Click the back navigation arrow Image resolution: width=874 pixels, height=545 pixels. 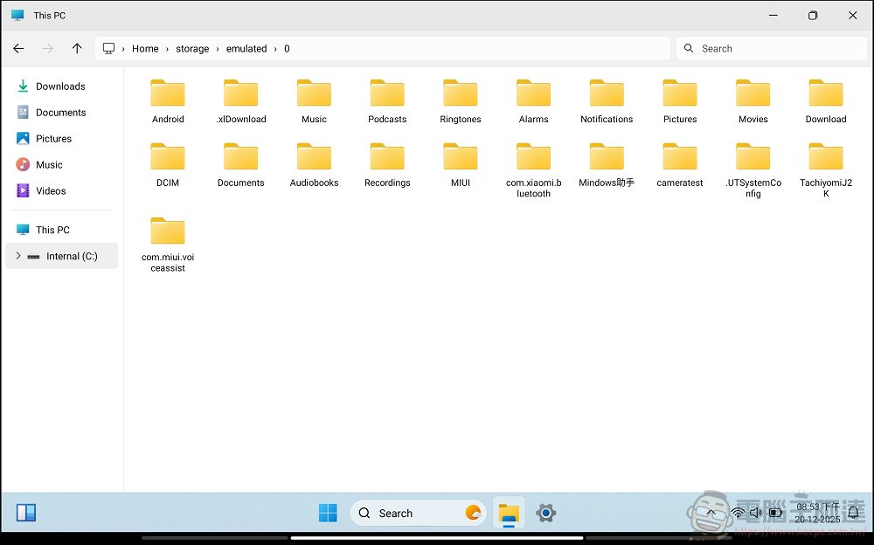(18, 49)
